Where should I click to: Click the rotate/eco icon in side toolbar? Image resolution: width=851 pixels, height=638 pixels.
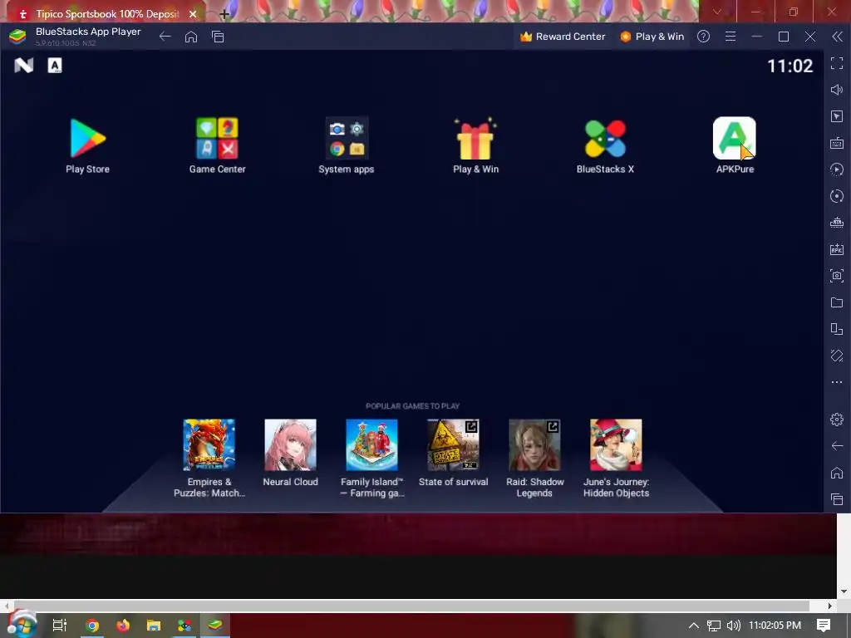pyautogui.click(x=837, y=356)
